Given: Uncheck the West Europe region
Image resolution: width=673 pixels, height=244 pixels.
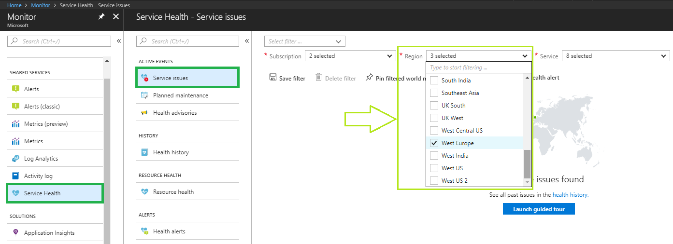Looking at the screenshot, I should [434, 143].
